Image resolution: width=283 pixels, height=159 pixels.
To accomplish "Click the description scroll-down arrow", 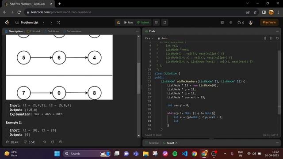I will pyautogui.click(x=138, y=136).
